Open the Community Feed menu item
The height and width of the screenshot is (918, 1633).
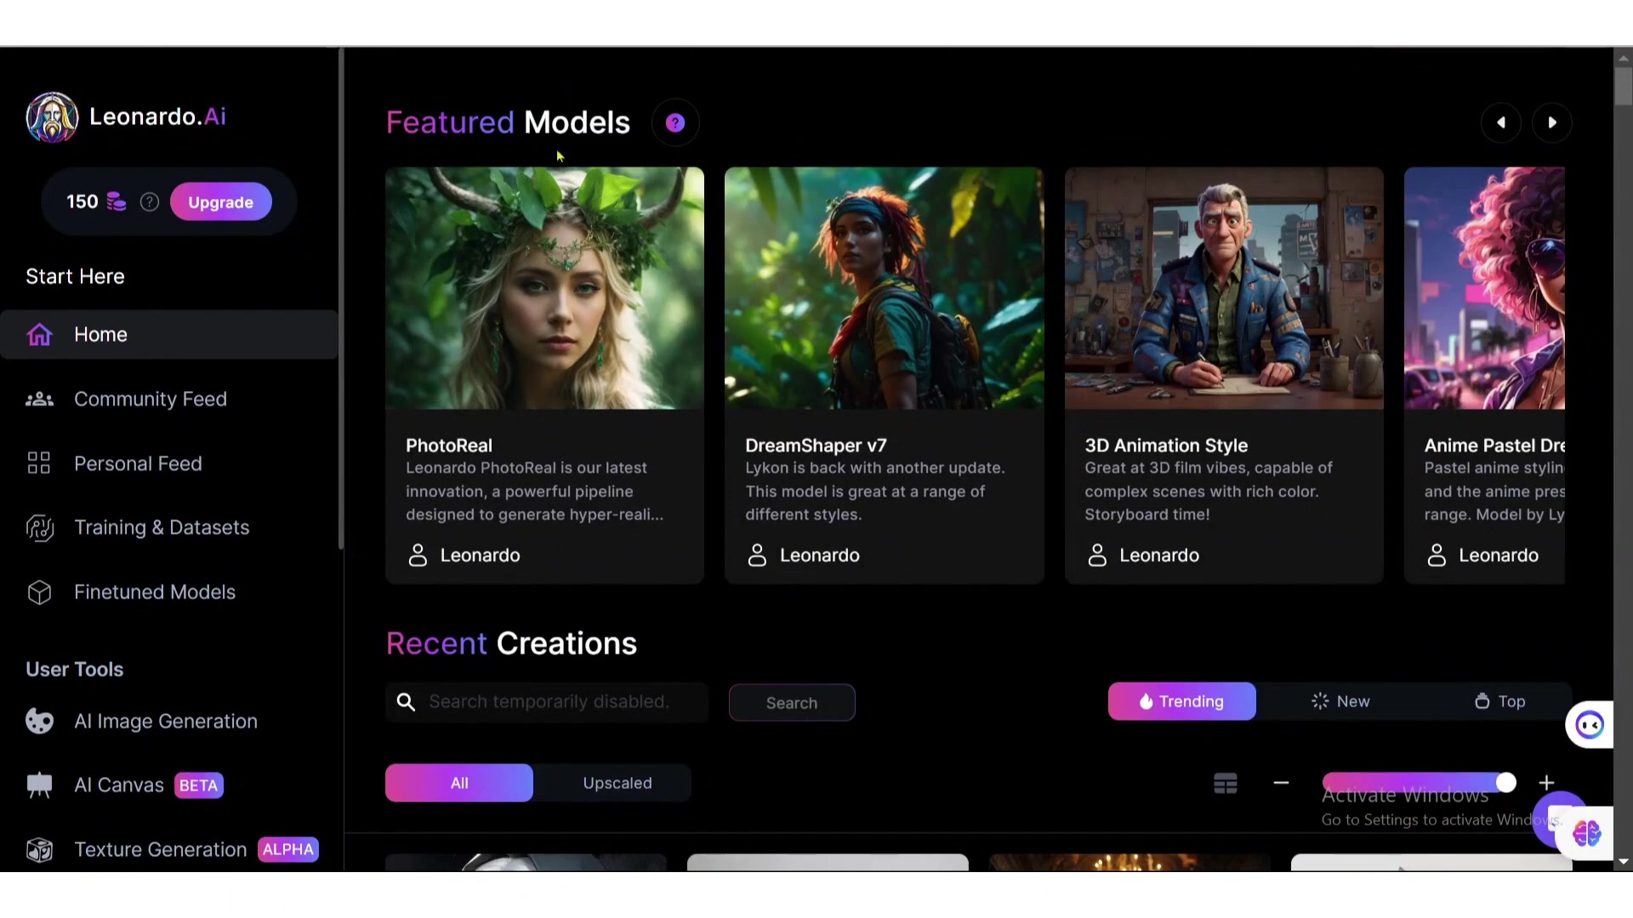click(x=151, y=399)
